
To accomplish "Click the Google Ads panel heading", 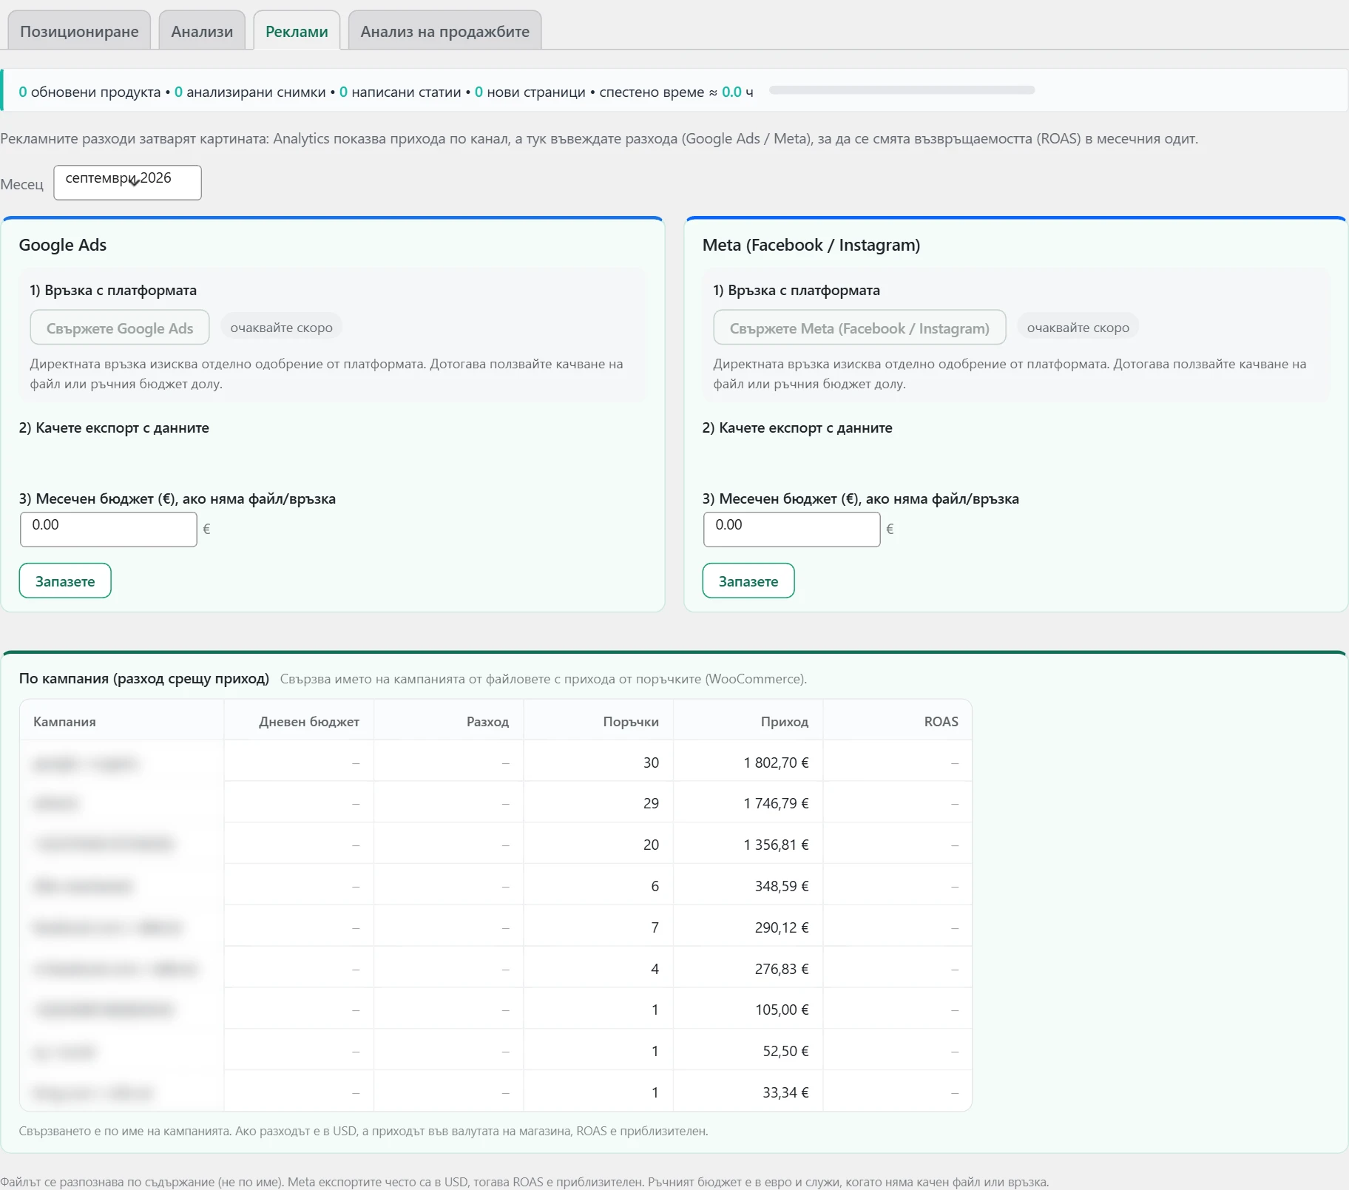I will coord(63,245).
